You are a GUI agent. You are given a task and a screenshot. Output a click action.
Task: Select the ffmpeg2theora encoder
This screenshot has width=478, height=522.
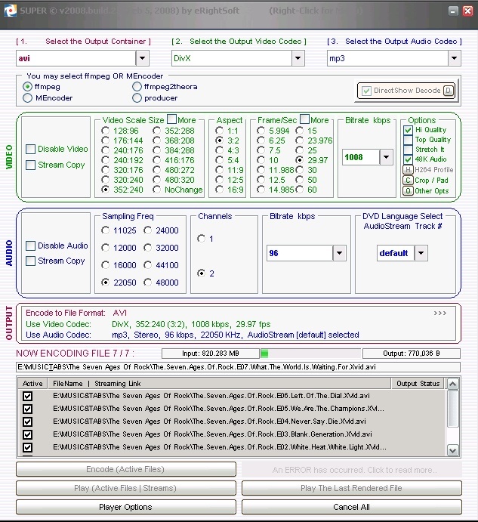pos(137,87)
